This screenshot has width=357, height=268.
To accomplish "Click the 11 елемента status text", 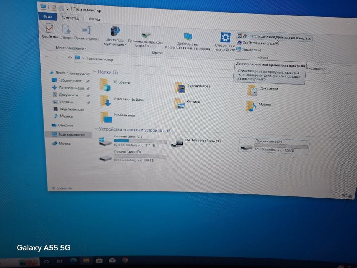I will point(62,188).
